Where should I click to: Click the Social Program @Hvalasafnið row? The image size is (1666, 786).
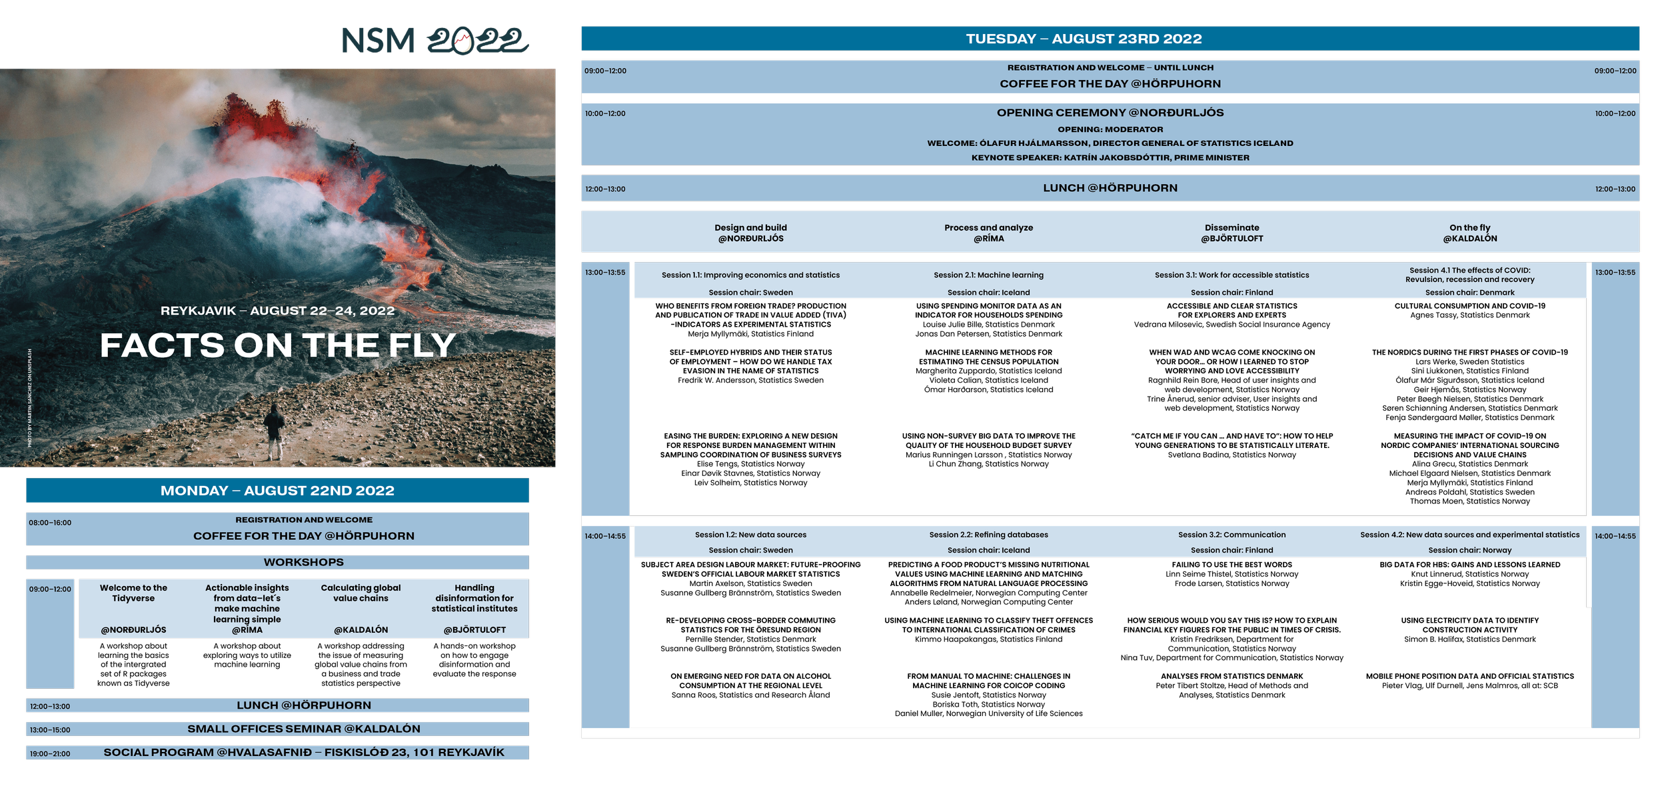(x=303, y=752)
